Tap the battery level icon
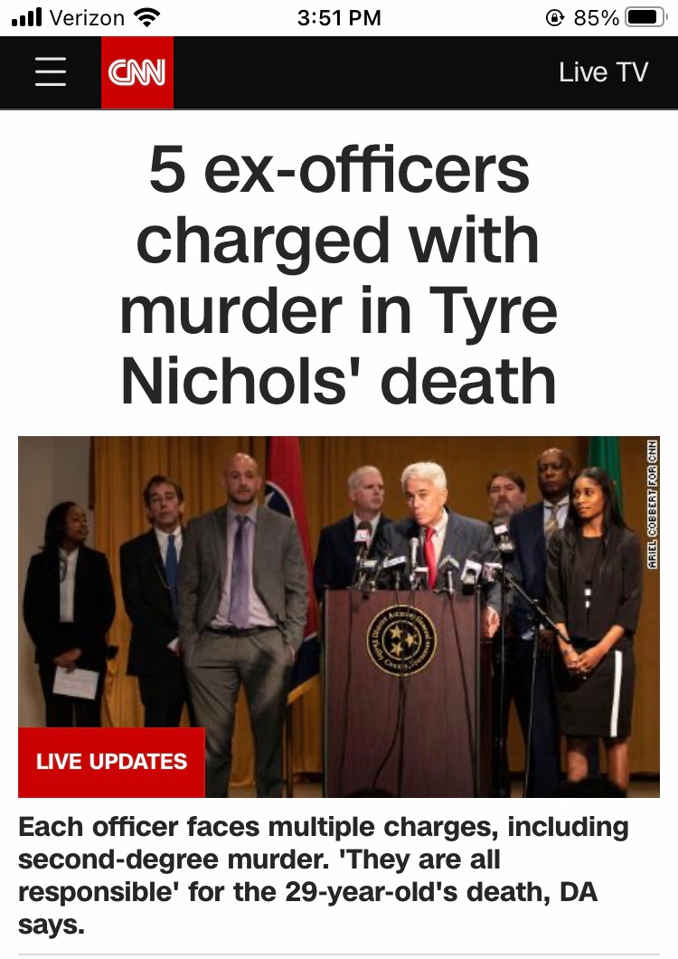Image resolution: width=678 pixels, height=959 pixels. click(x=645, y=18)
